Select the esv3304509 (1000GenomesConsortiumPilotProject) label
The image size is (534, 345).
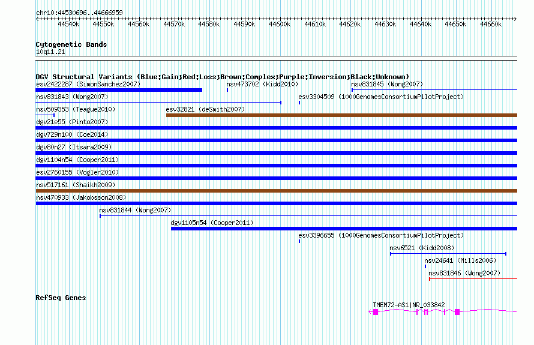tap(381, 97)
